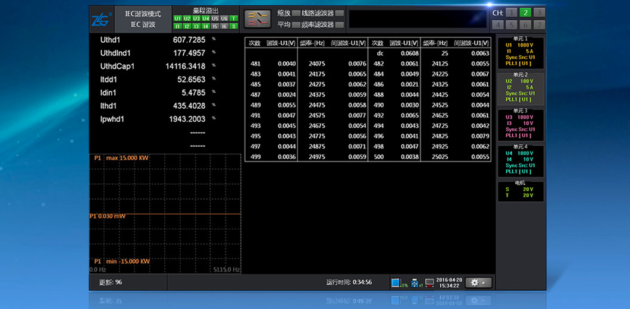This screenshot has height=309, width=630.
Task: Click the green S motor indicator
Action: pos(234,26)
